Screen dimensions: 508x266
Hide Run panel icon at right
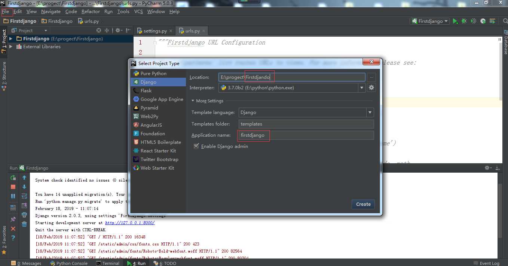[x=498, y=168]
